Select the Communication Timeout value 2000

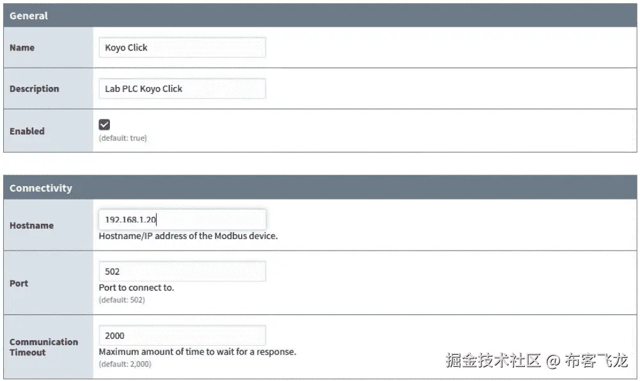[182, 335]
